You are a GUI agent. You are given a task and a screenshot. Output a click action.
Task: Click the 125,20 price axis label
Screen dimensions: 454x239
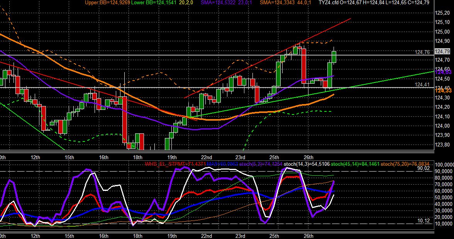tap(443, 13)
